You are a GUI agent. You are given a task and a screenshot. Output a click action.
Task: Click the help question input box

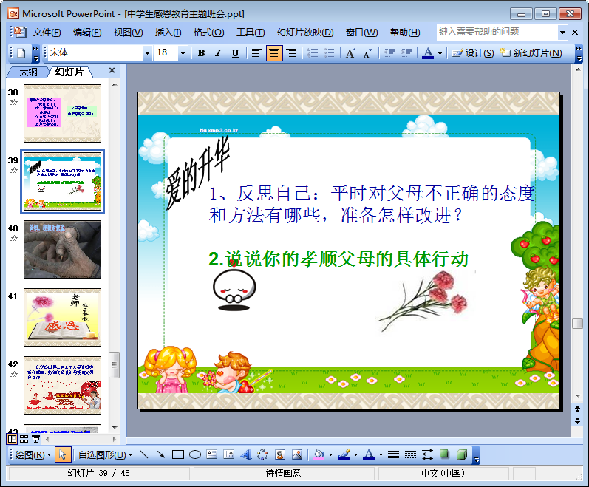[x=497, y=33]
